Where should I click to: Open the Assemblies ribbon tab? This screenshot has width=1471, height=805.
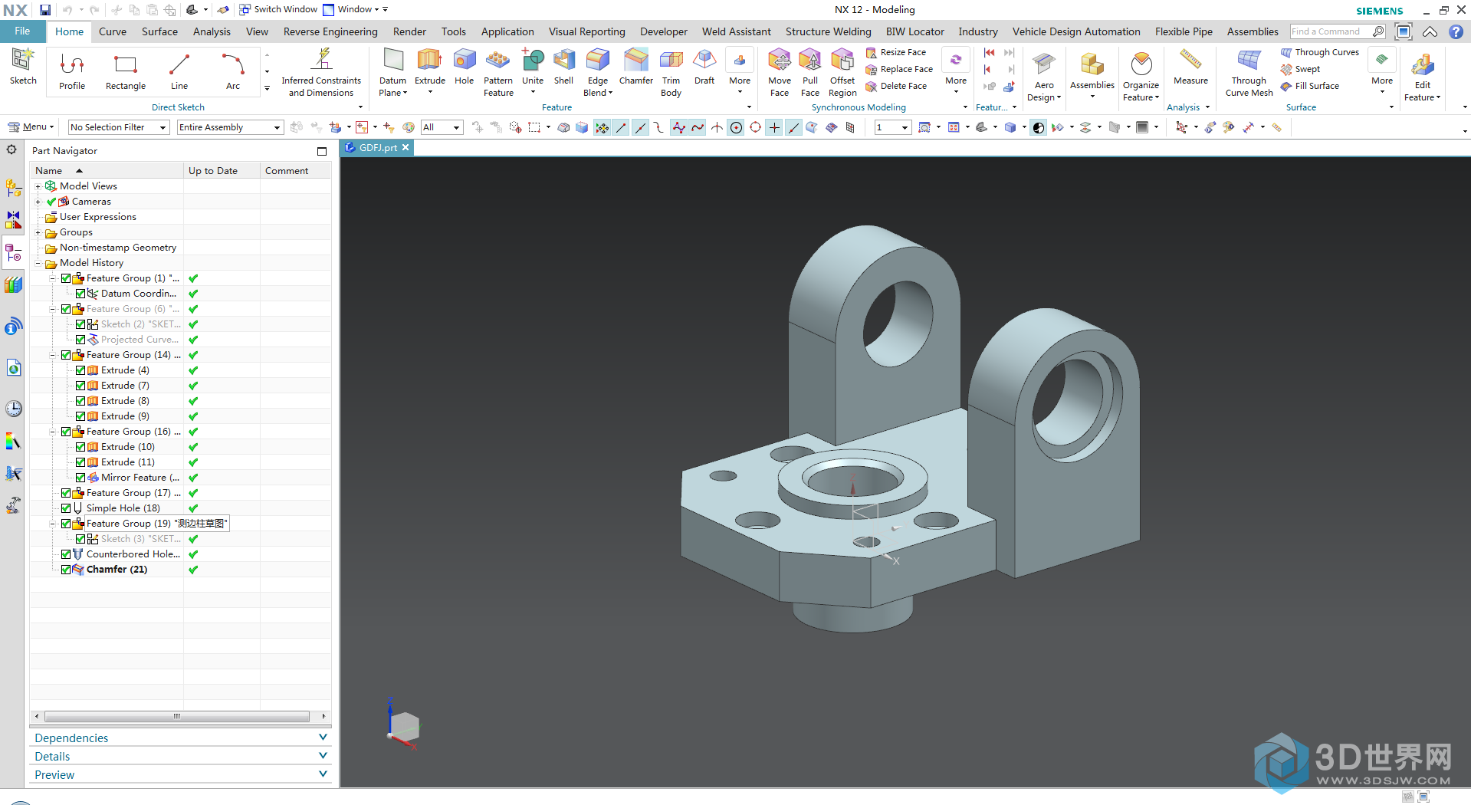click(1253, 31)
